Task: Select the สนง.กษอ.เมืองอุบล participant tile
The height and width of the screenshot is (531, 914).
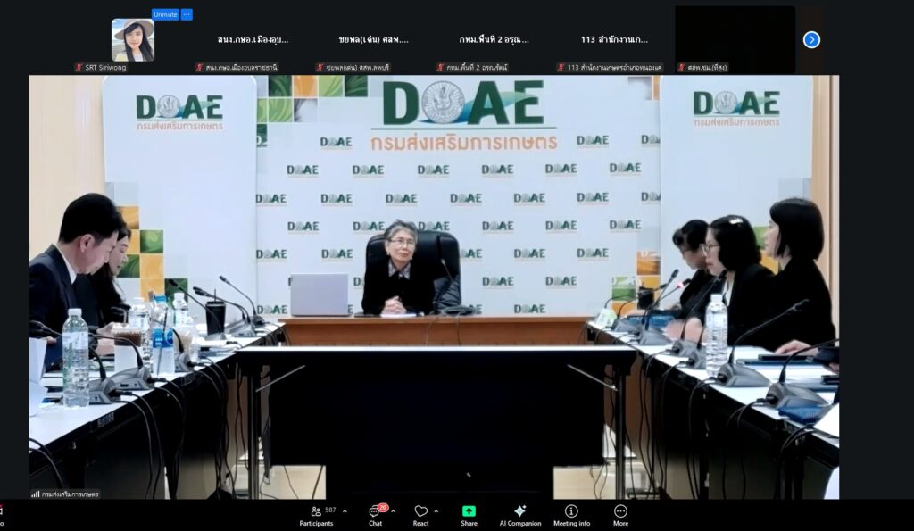Action: (x=253, y=40)
